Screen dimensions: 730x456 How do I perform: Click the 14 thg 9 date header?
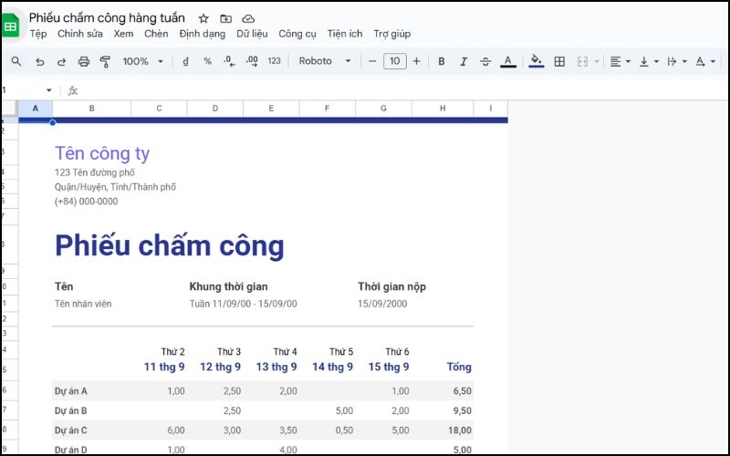tap(332, 367)
